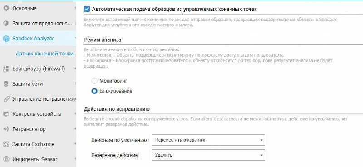
Task: Open the Датчик конечной точки subsection
Action: point(44,54)
